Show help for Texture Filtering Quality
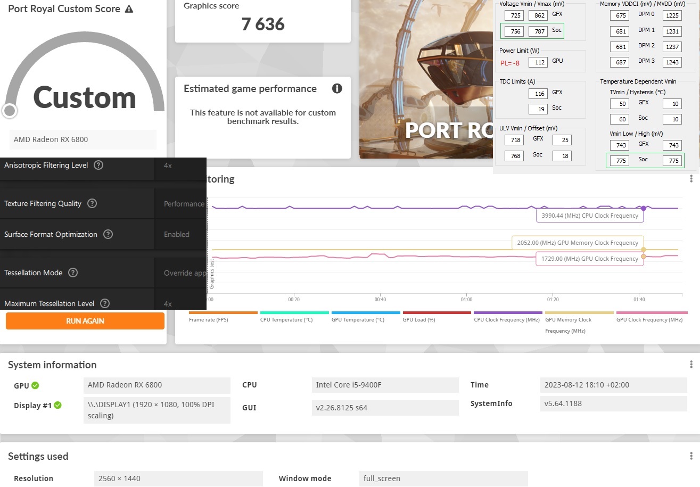Viewport: 700px width, 487px height. [x=92, y=203]
